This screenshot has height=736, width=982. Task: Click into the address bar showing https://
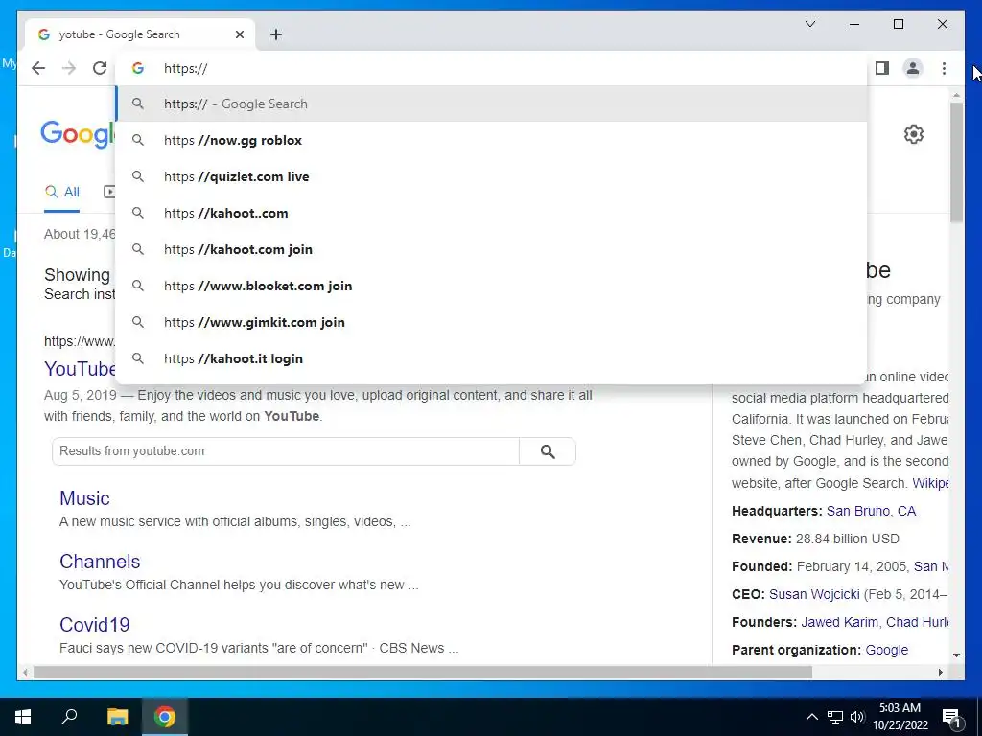point(492,68)
